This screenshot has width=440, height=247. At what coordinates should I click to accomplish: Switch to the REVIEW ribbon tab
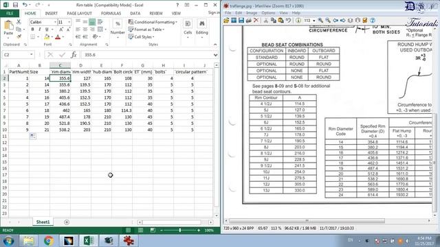(x=156, y=13)
